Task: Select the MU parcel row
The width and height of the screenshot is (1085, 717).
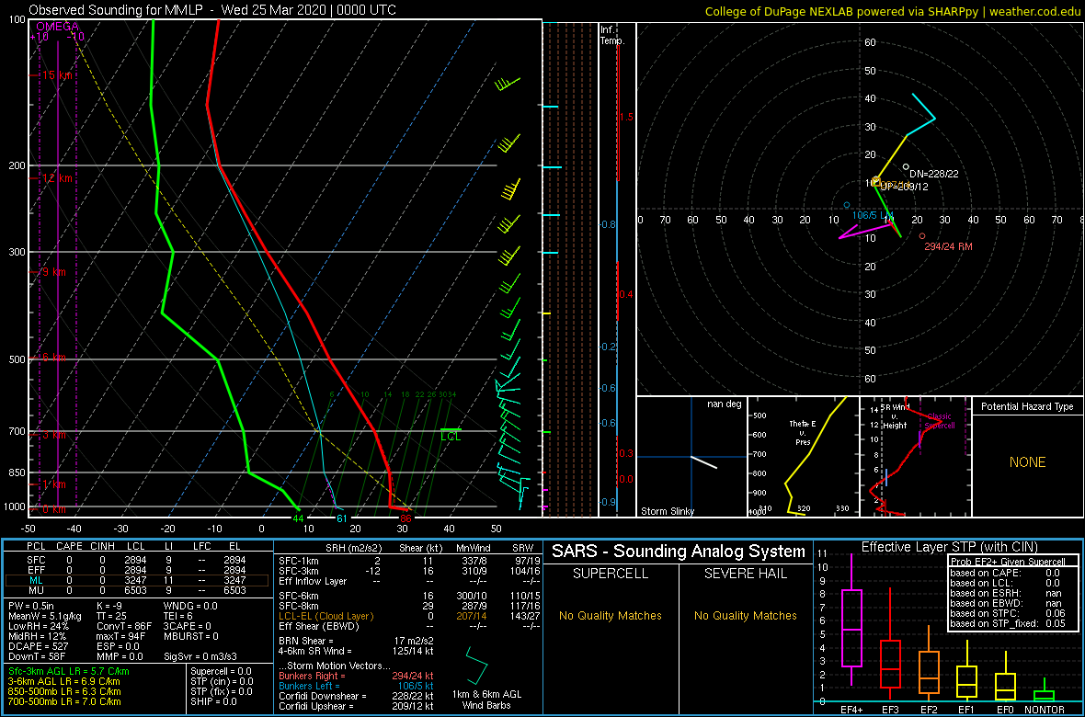Action: point(136,592)
